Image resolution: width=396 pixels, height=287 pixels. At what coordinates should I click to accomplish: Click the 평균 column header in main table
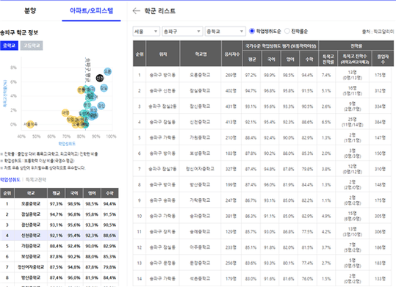coord(252,59)
